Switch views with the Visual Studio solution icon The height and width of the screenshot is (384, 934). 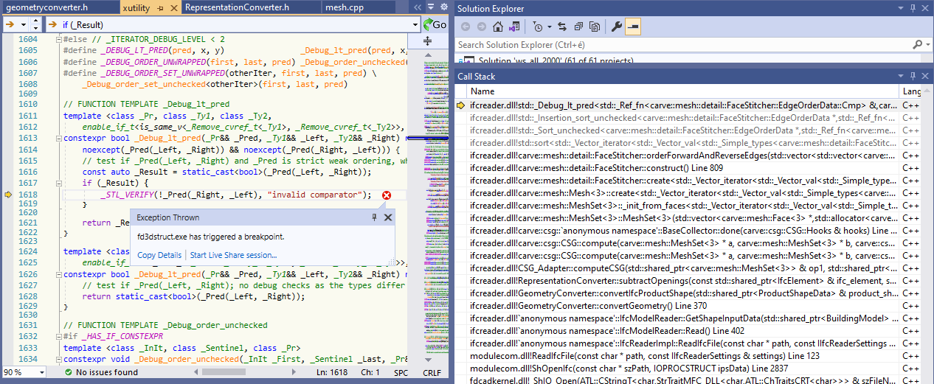[x=514, y=27]
